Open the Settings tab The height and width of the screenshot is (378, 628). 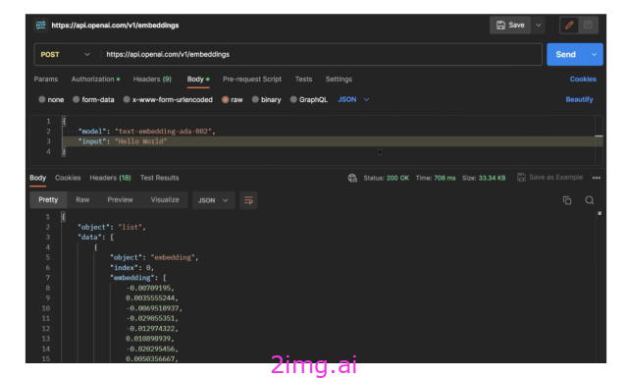[339, 80]
